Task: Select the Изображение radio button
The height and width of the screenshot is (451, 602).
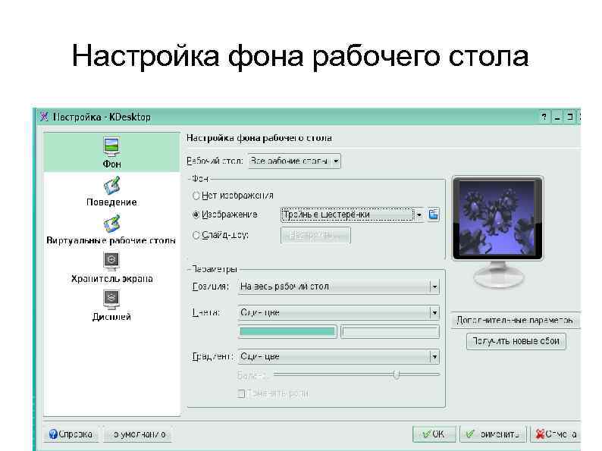Action: coord(196,215)
